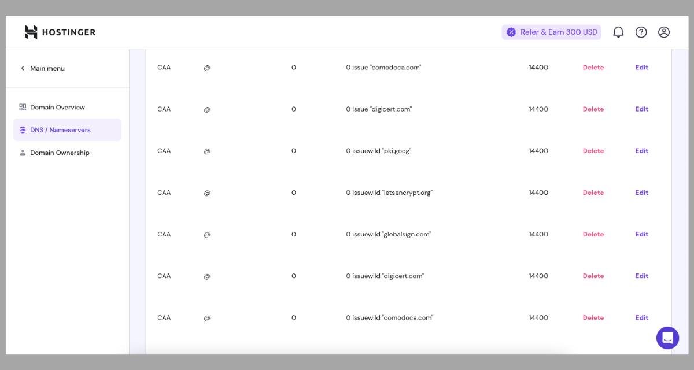Edit the issue "comodoca.com" CAA record

point(641,68)
